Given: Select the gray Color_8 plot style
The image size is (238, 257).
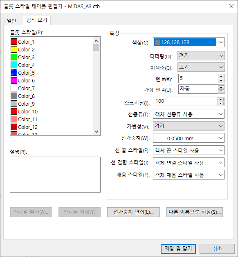Looking at the screenshot, I should click(22, 96).
